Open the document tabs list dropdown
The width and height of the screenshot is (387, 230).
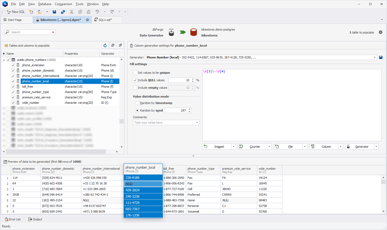(x=382, y=20)
